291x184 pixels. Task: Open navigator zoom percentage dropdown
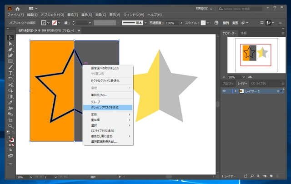coord(244,77)
